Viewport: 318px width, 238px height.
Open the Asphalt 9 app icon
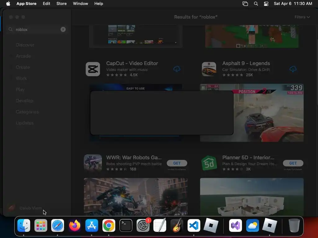click(x=209, y=69)
